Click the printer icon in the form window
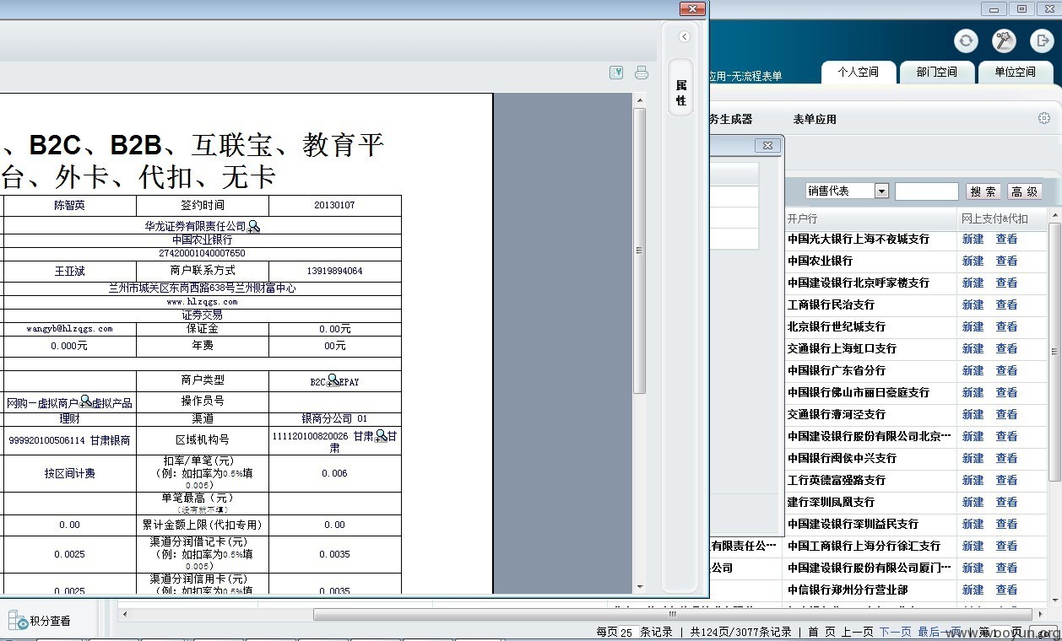This screenshot has width=1062, height=641. [642, 73]
